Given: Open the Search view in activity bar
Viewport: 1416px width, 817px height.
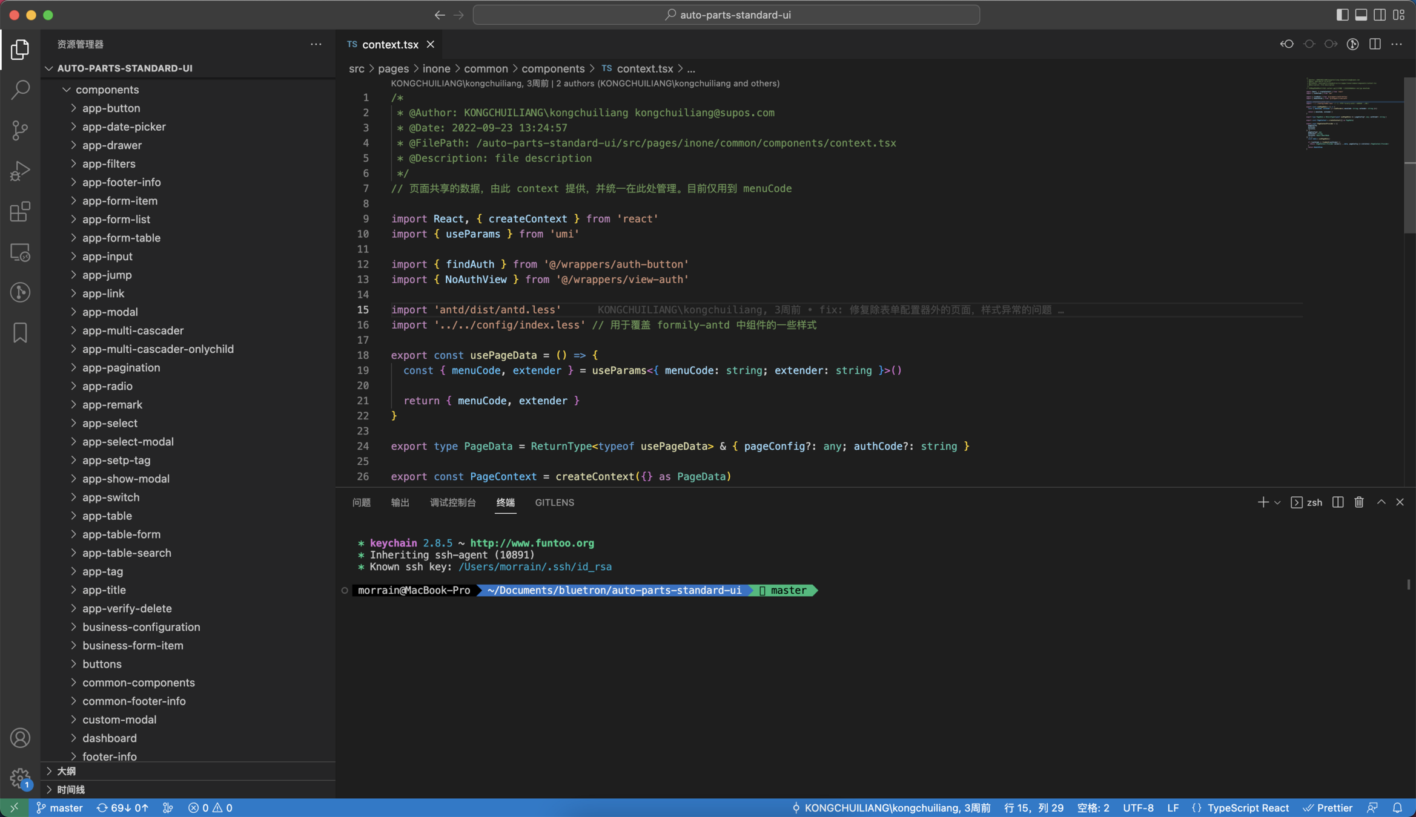Looking at the screenshot, I should (x=20, y=90).
